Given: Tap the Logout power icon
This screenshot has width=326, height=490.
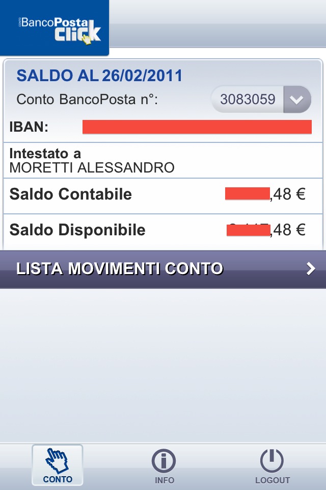Looking at the screenshot, I should click(271, 461).
